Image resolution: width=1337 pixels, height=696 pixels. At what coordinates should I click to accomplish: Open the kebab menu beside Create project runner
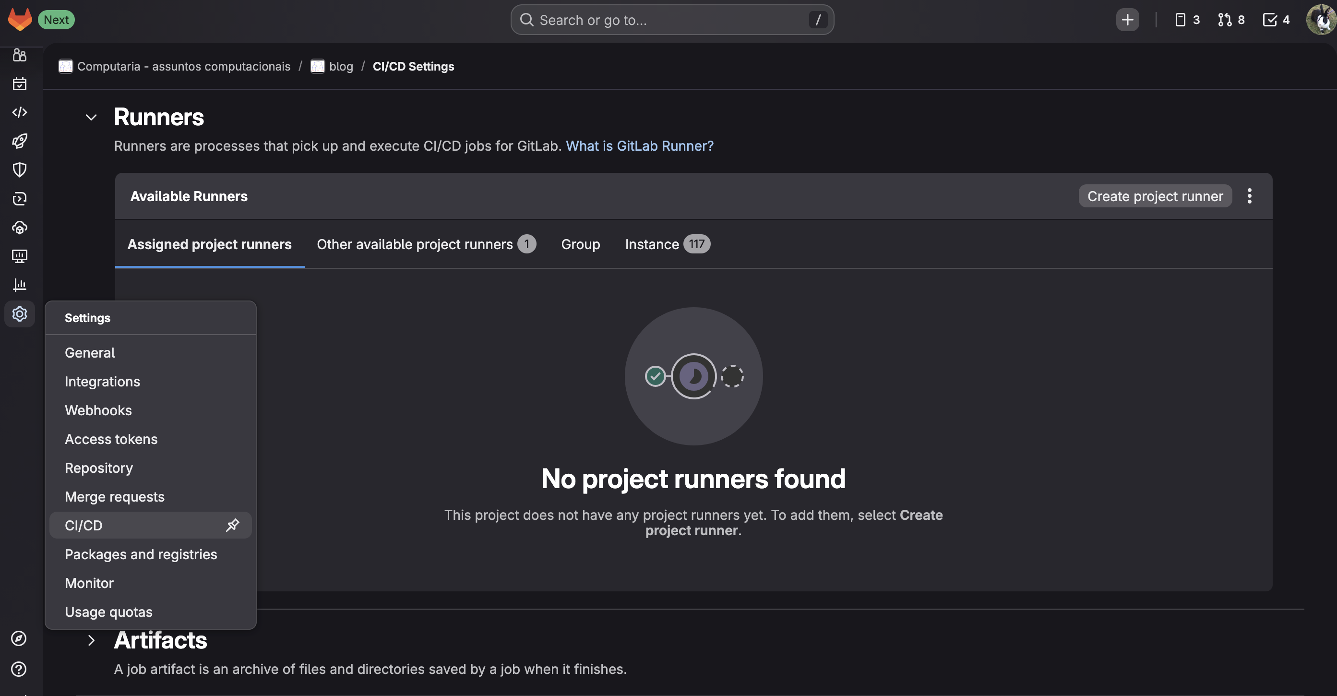coord(1250,196)
